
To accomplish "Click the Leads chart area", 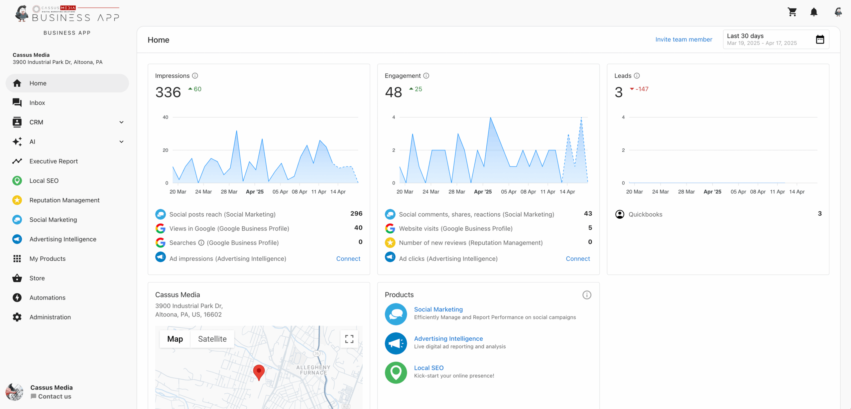I will click(x=723, y=150).
